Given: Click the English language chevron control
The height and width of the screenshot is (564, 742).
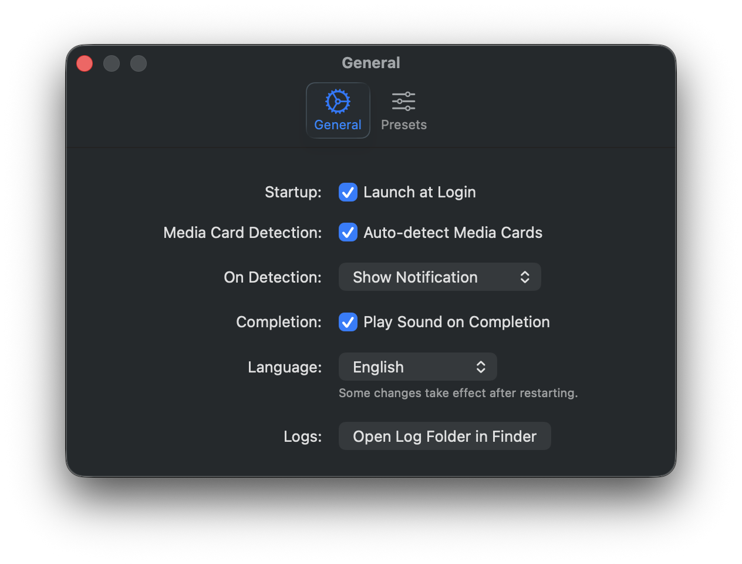Looking at the screenshot, I should [481, 367].
